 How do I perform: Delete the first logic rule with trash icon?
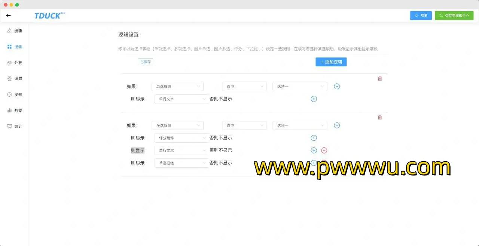pos(380,78)
